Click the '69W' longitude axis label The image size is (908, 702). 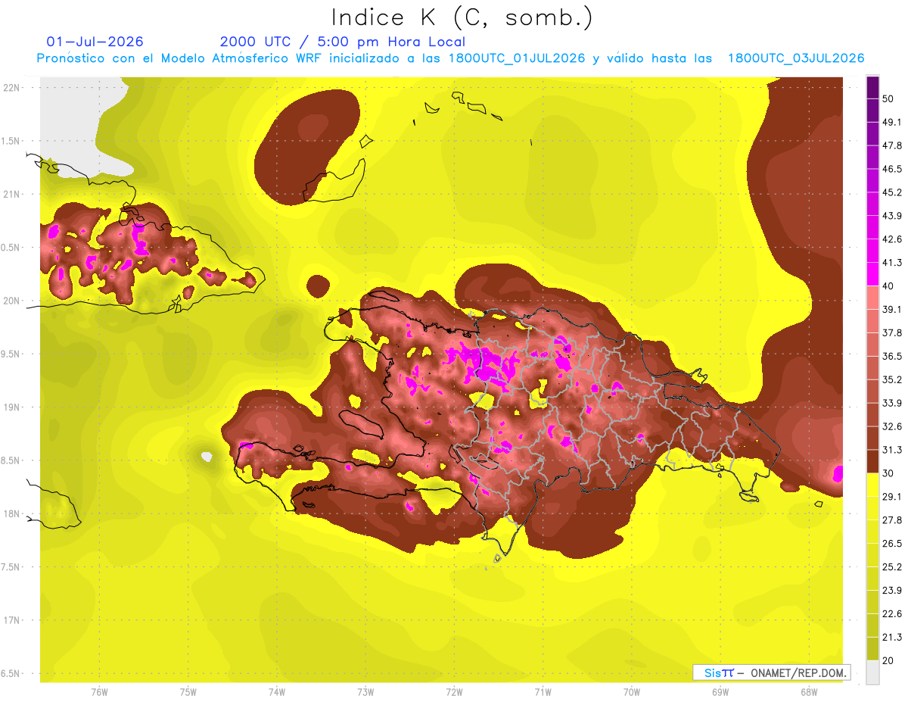pyautogui.click(x=720, y=692)
